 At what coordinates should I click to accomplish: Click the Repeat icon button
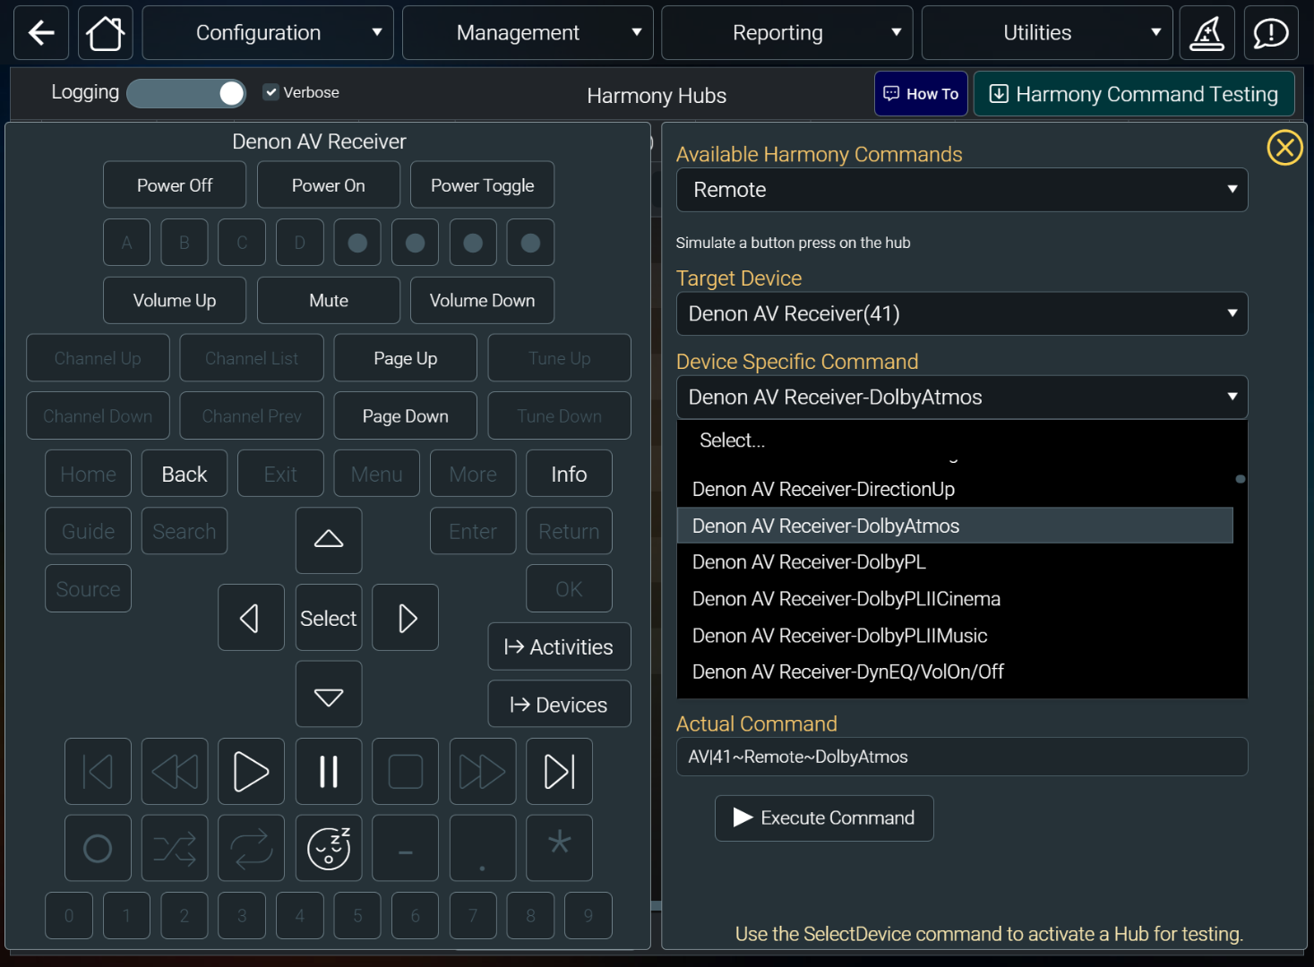251,848
